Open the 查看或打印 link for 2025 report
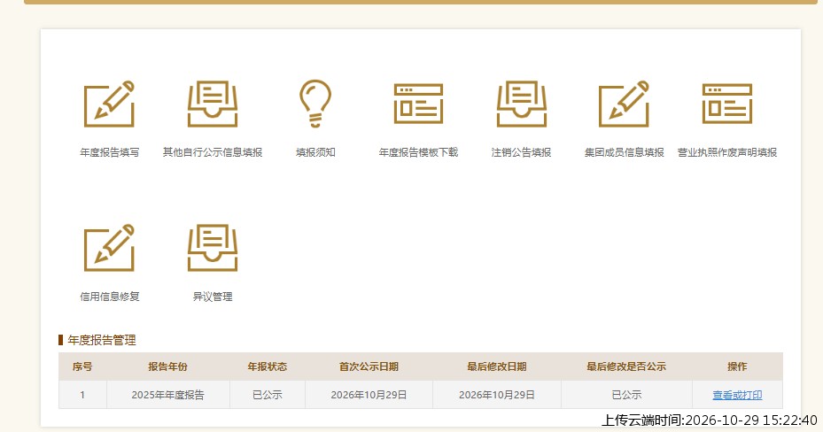Image resolution: width=823 pixels, height=432 pixels. [x=737, y=395]
